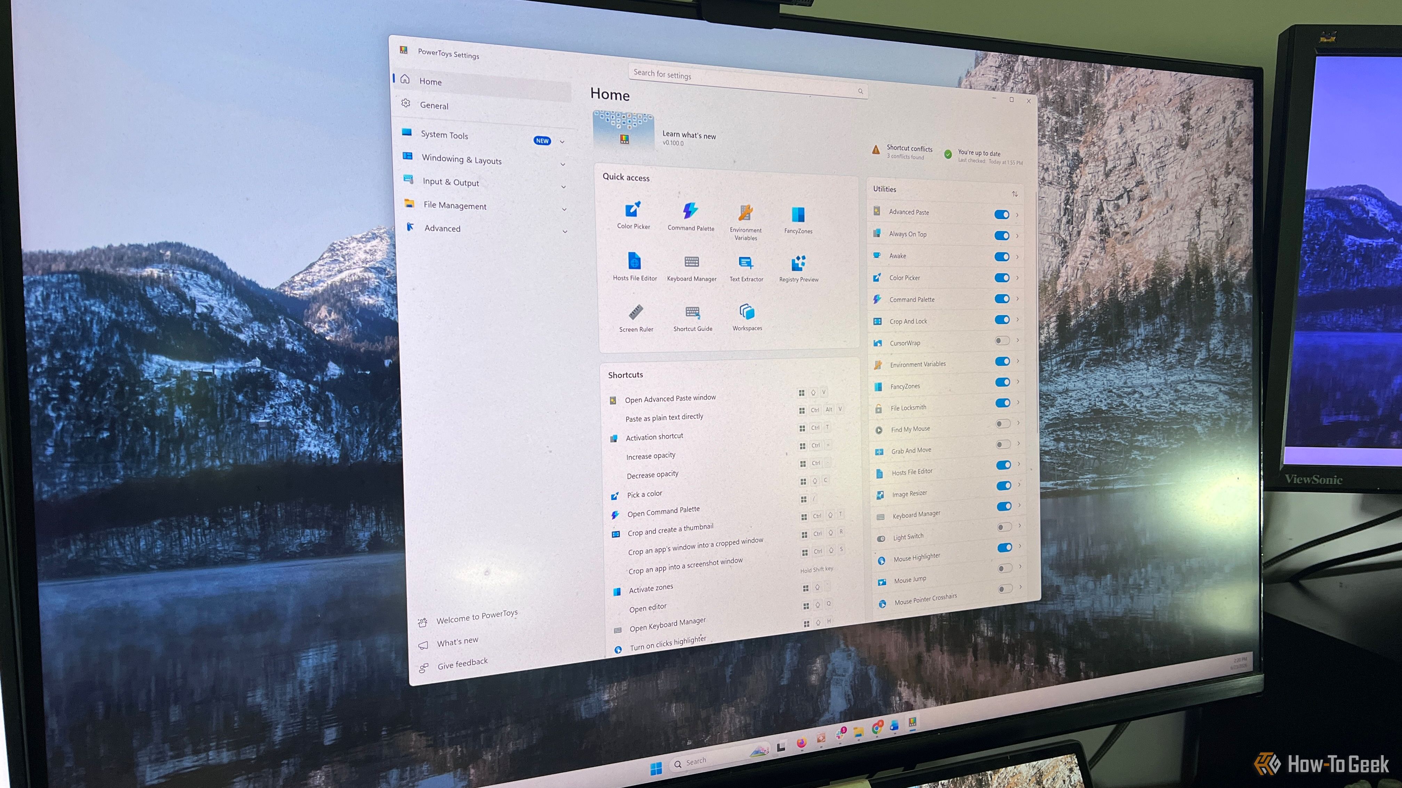Open Registry Preview from Quick access
The width and height of the screenshot is (1402, 788).
tap(798, 269)
